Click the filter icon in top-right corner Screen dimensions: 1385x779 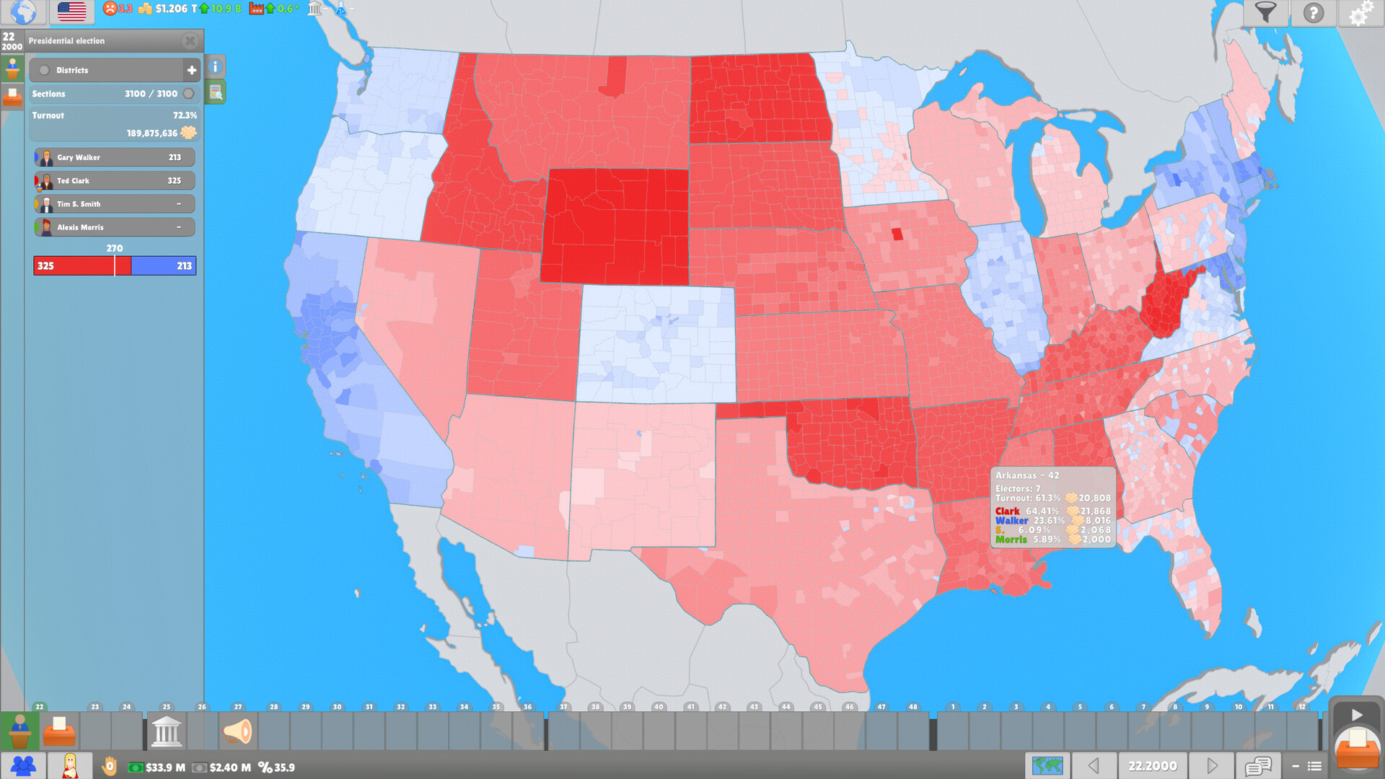(x=1266, y=13)
